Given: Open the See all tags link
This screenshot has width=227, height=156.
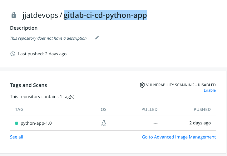Looking at the screenshot, I should (17, 137).
